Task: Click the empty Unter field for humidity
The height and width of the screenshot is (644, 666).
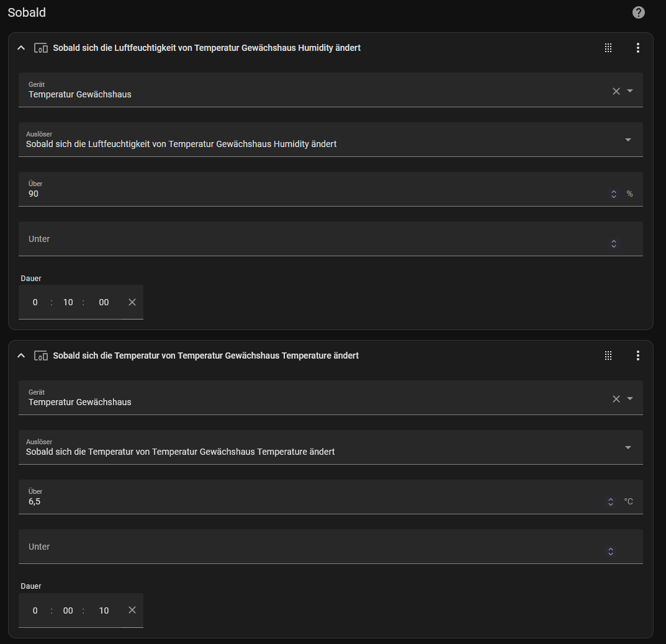Action: [310, 239]
